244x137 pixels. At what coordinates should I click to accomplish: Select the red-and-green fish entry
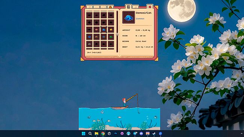click(96, 37)
